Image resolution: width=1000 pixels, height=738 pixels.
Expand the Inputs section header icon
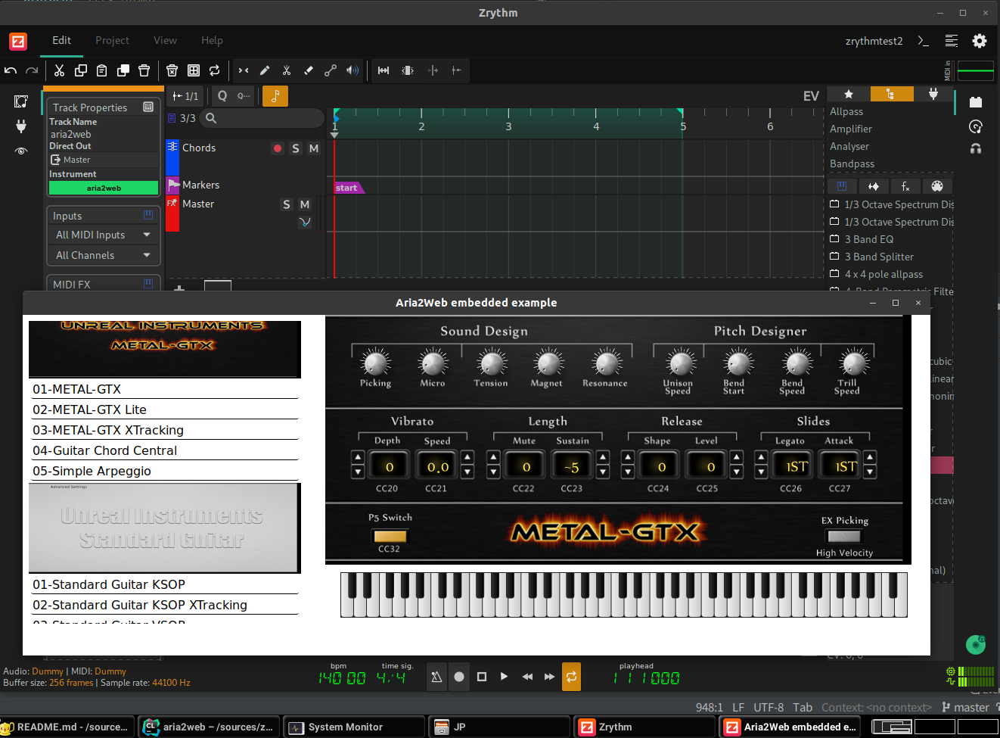(x=148, y=216)
